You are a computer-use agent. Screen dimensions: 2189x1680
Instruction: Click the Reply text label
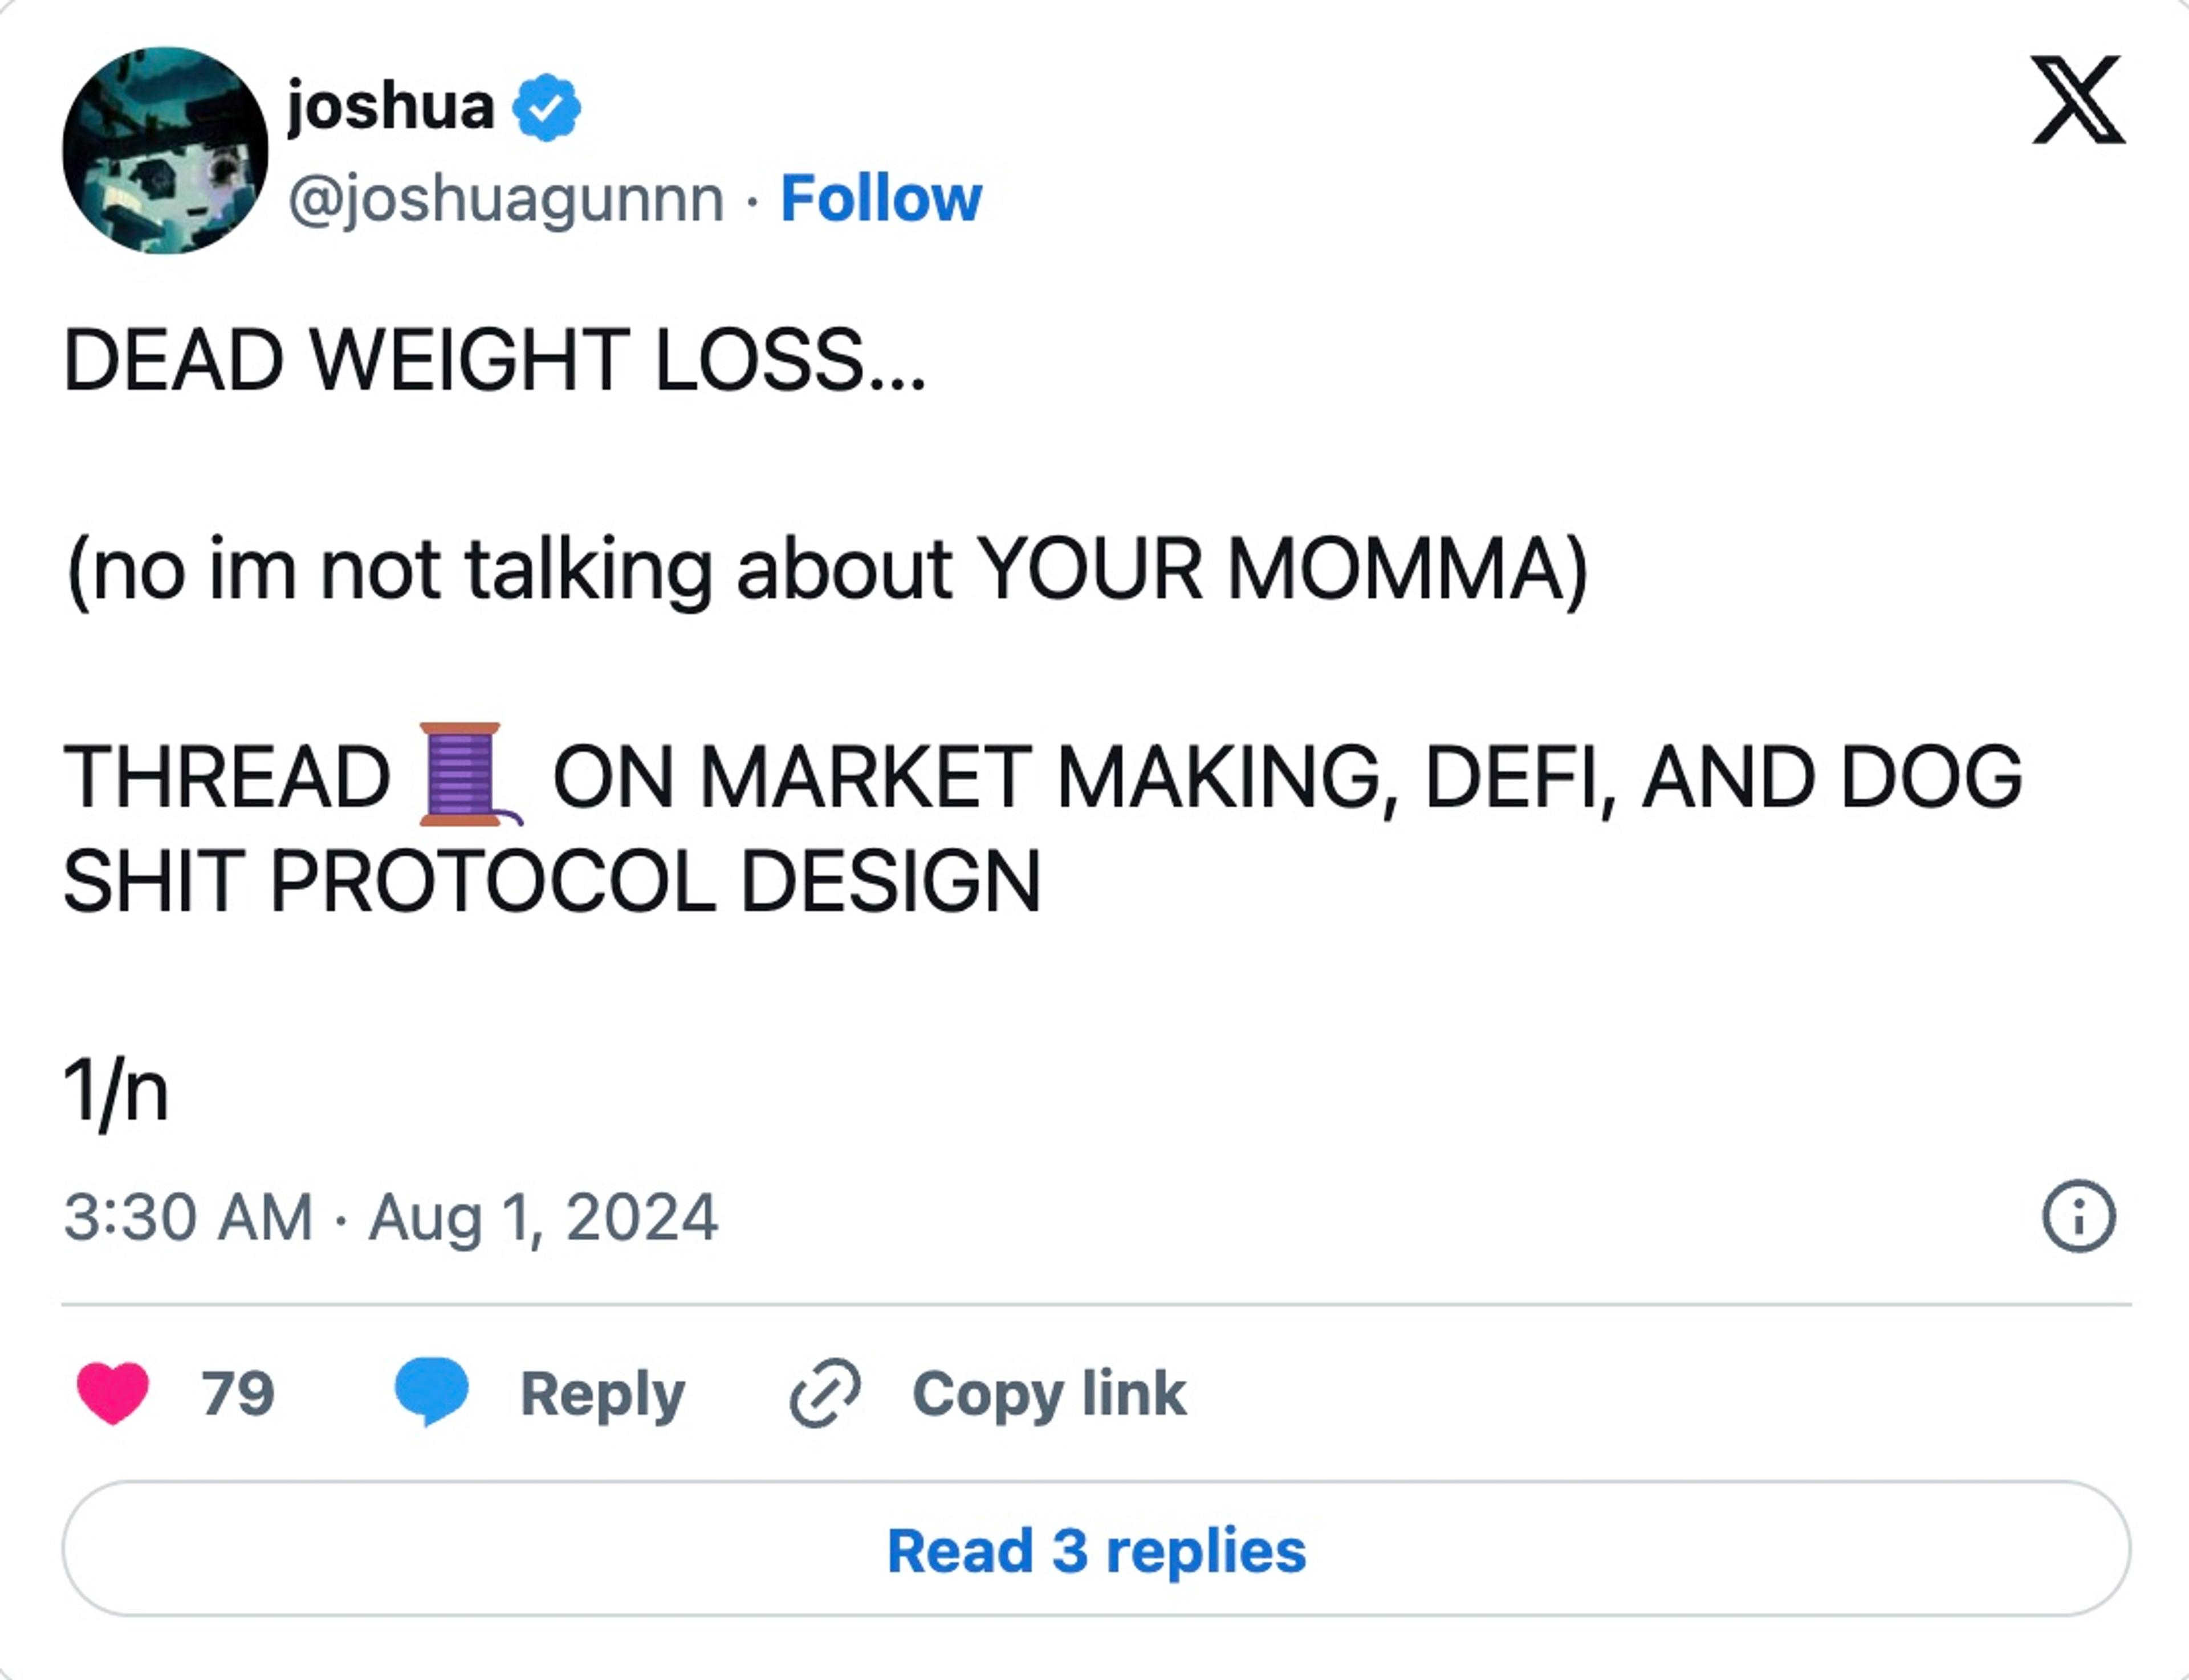[603, 1393]
